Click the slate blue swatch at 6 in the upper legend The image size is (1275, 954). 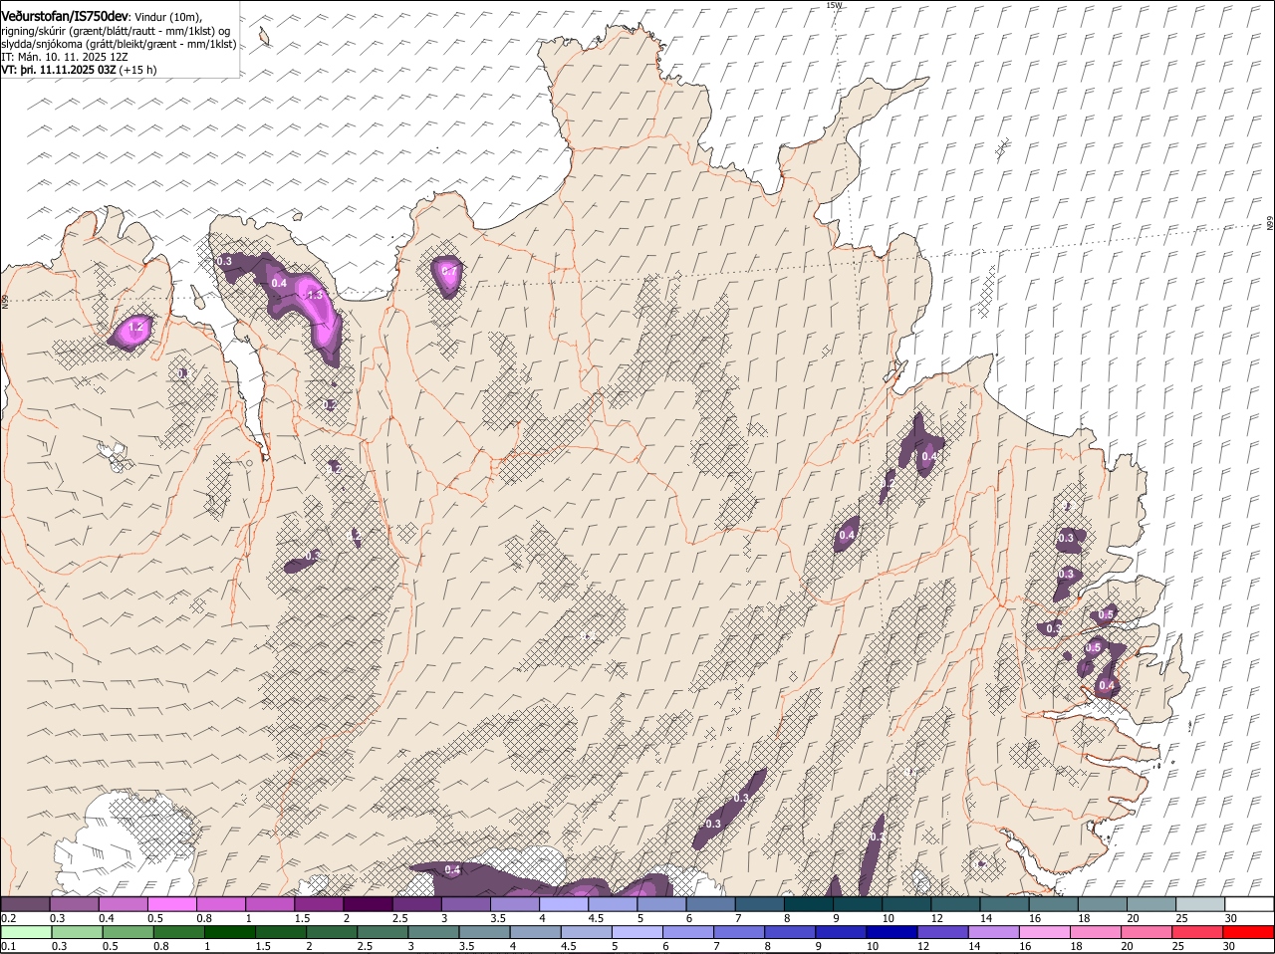tap(711, 903)
